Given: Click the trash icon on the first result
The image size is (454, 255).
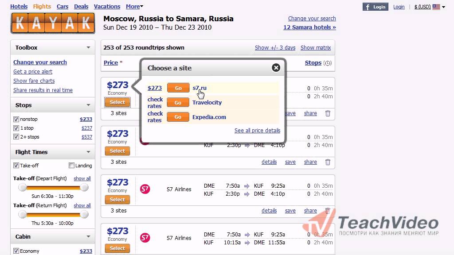Looking at the screenshot, I should 328,113.
